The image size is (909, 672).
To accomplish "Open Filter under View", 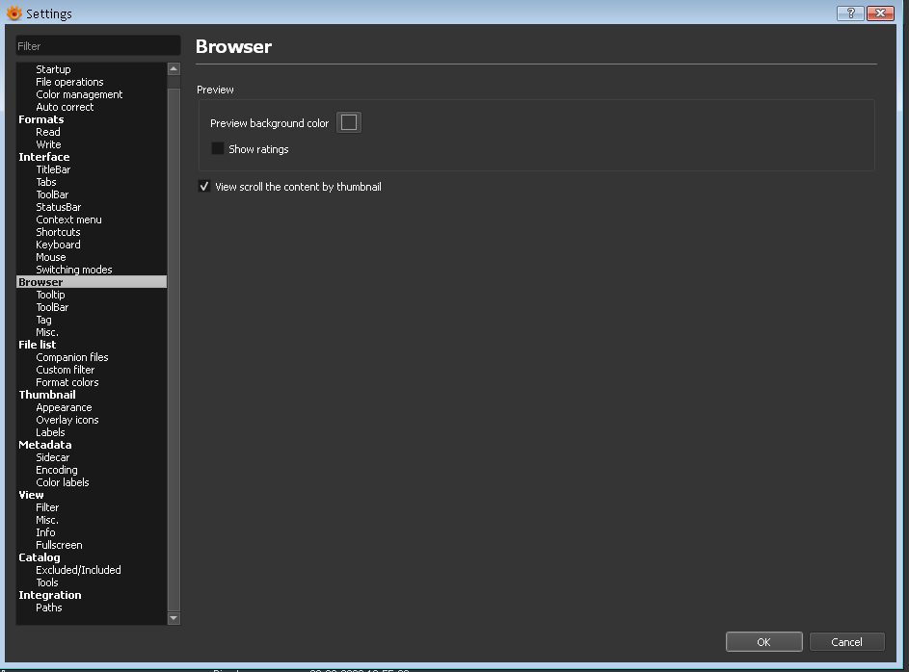I will [x=47, y=507].
